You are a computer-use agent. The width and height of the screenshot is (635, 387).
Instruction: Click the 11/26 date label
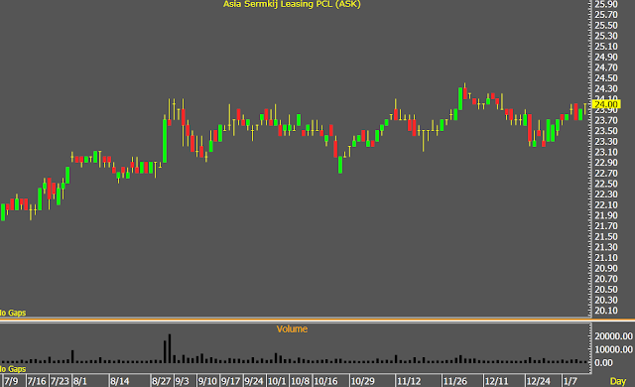point(455,381)
